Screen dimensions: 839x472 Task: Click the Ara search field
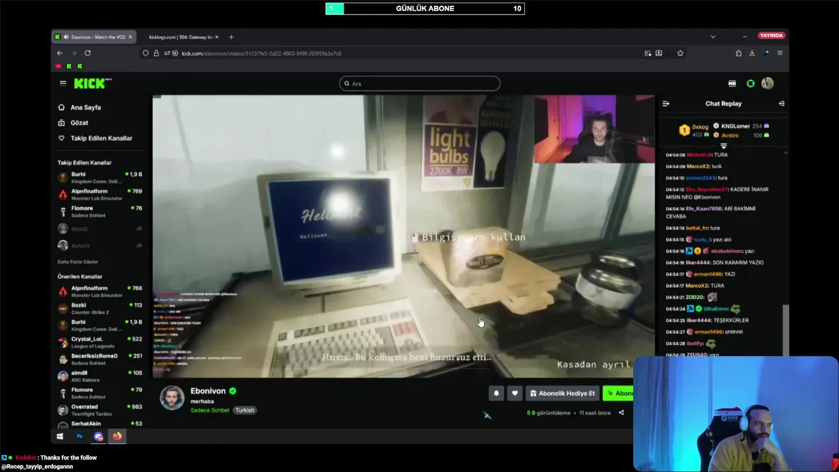419,83
